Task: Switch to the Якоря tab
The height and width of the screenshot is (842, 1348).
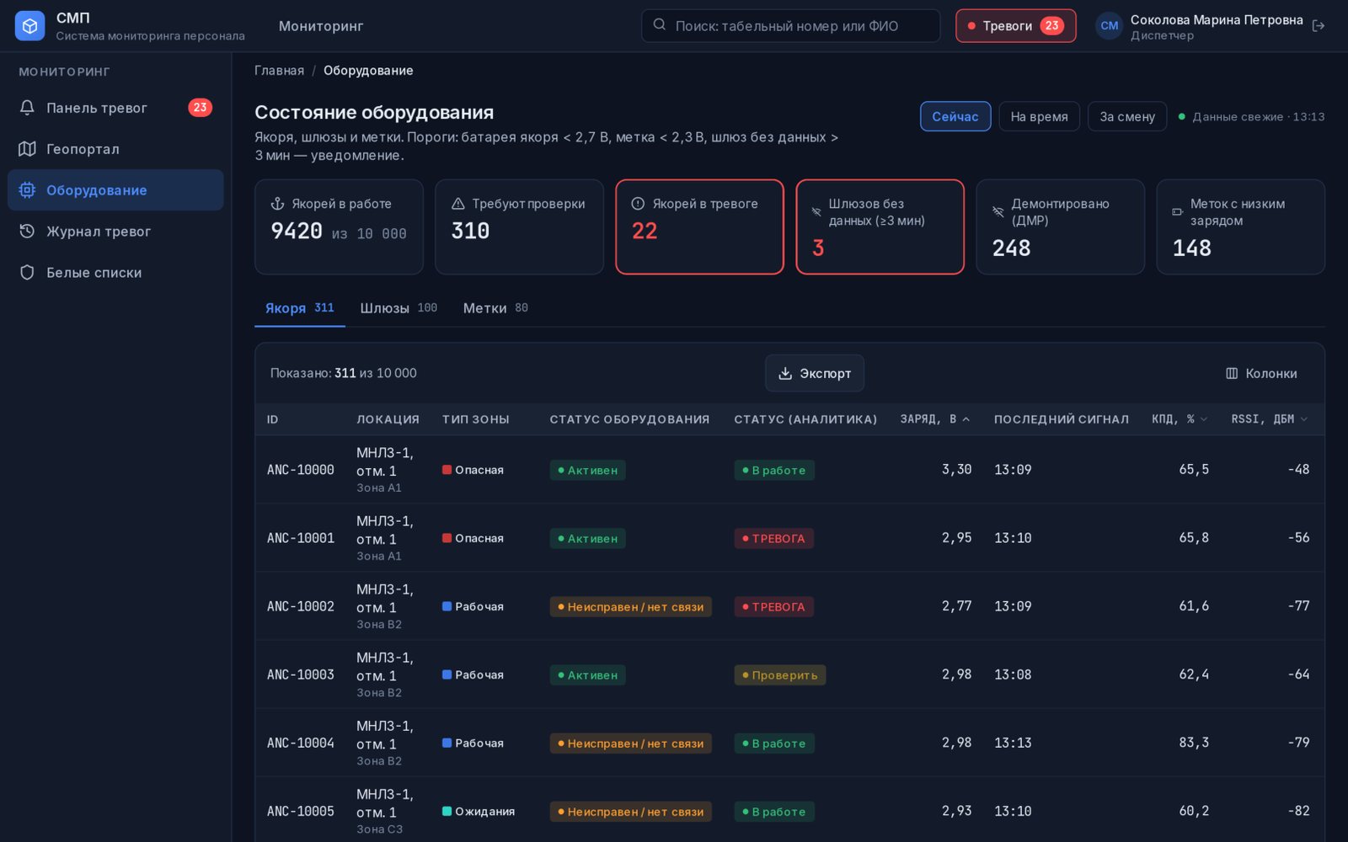Action: pos(300,308)
